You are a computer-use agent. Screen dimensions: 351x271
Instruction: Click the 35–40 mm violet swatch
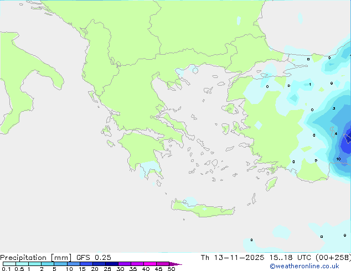click(x=137, y=264)
